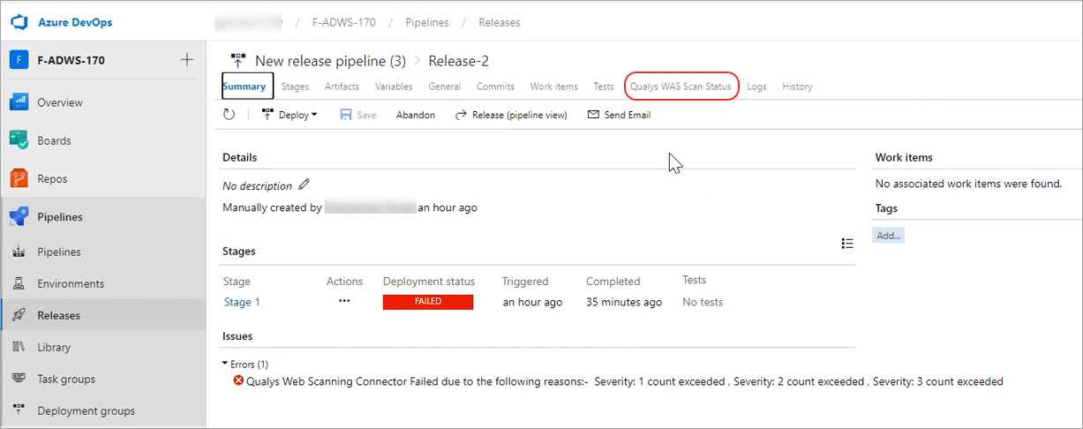Click the 'No tests' cell
The width and height of the screenshot is (1083, 429).
(703, 302)
